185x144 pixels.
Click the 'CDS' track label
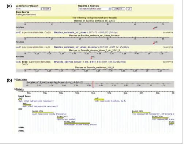tap(20, 109)
